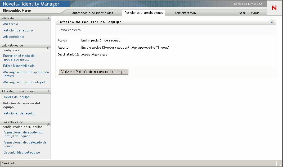Viewport: 283px width, 167px height.
Task: Go to Tareas del equipo
Action: (x=16, y=97)
